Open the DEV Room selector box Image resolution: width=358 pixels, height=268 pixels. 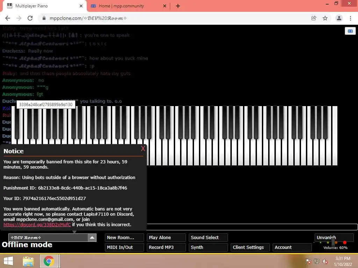[52, 237]
